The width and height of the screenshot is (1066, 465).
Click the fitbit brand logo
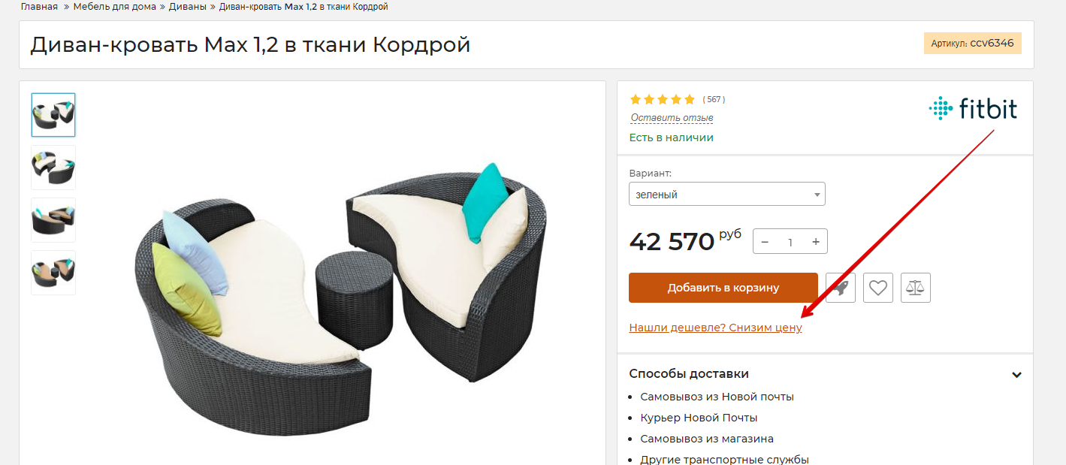coord(973,109)
